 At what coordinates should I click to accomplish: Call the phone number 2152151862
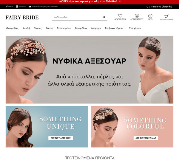click(159, 7)
